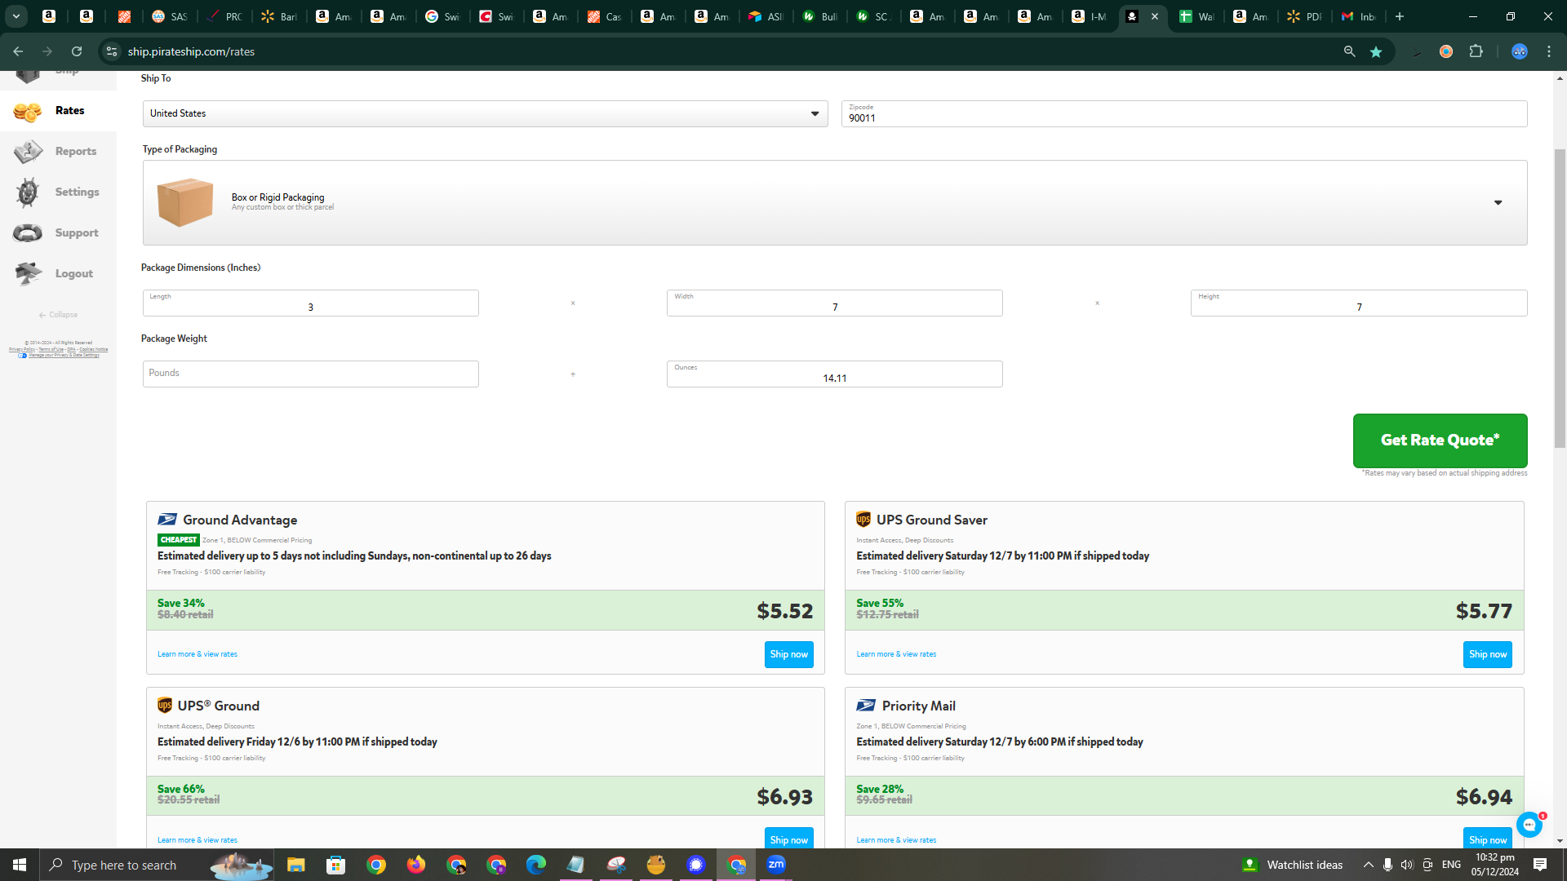
Task: Switch to the PRC browser tab
Action: (224, 16)
